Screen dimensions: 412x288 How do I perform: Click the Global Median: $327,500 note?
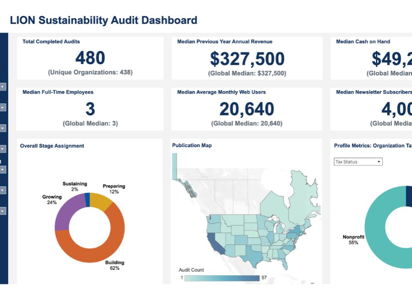247,73
